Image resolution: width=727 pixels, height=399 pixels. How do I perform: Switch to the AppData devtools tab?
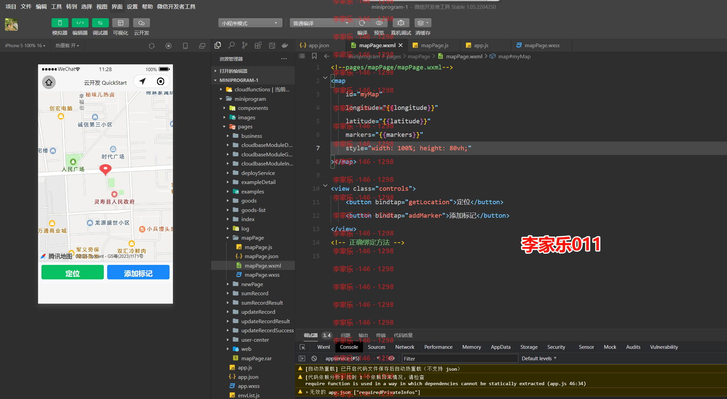pos(501,347)
